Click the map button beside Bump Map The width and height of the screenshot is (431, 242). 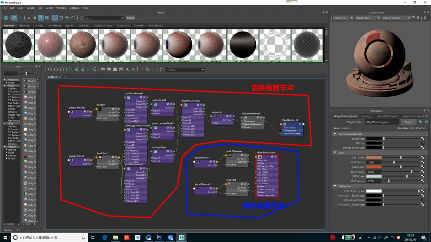click(x=423, y=139)
